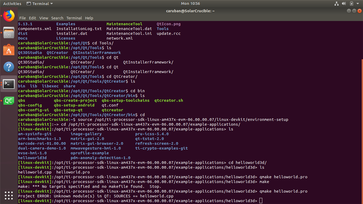
Task: Click the text 'update.rcc'
Action: pyautogui.click(x=169, y=33)
